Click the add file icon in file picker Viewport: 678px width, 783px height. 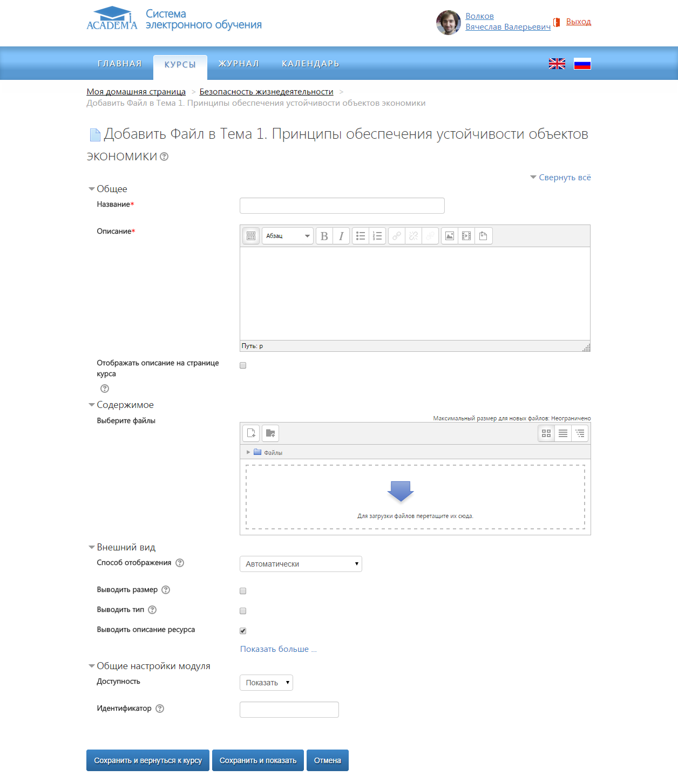(x=251, y=433)
